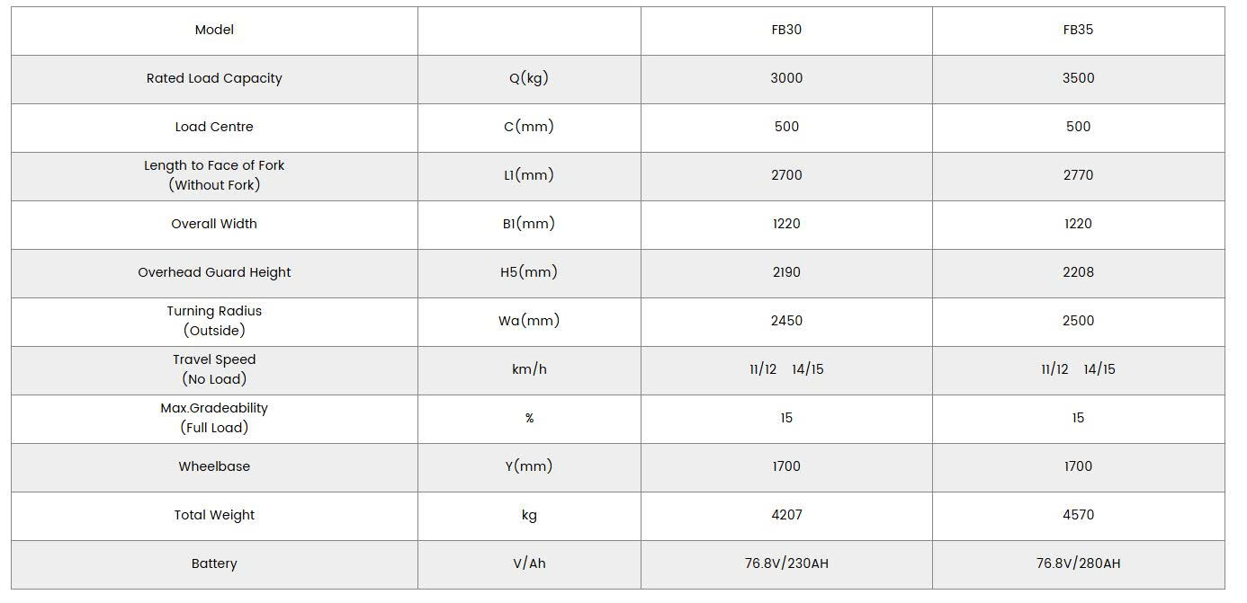Viewport: 1247px width, 603px height.
Task: Select the Max.Gradeability (Full Load) label
Action: (x=214, y=418)
